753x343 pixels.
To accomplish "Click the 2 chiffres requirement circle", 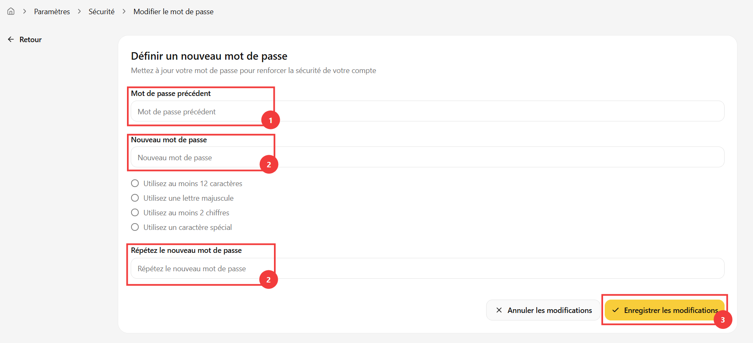I will tap(135, 212).
